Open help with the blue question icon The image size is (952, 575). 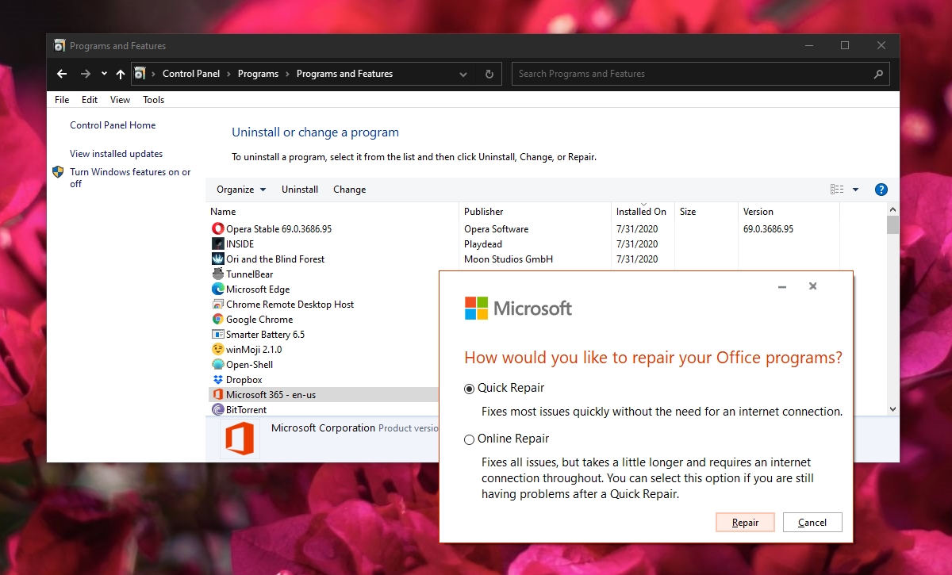(881, 190)
